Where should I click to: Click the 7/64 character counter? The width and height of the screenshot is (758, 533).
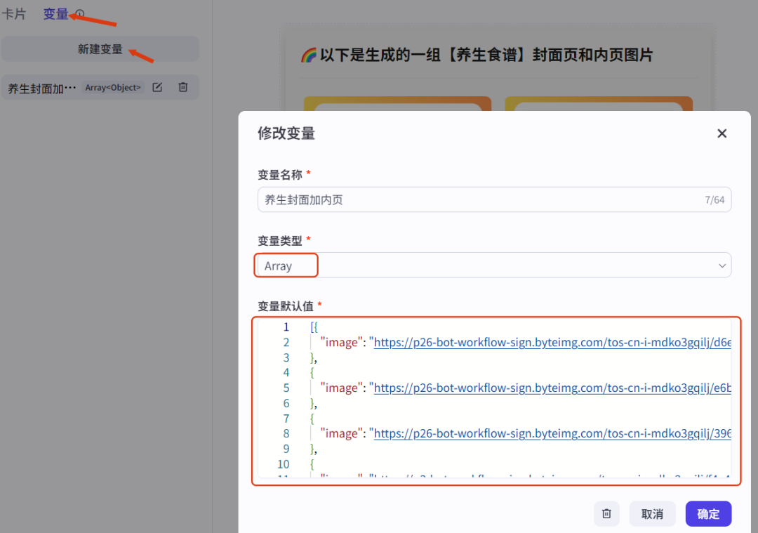[714, 199]
